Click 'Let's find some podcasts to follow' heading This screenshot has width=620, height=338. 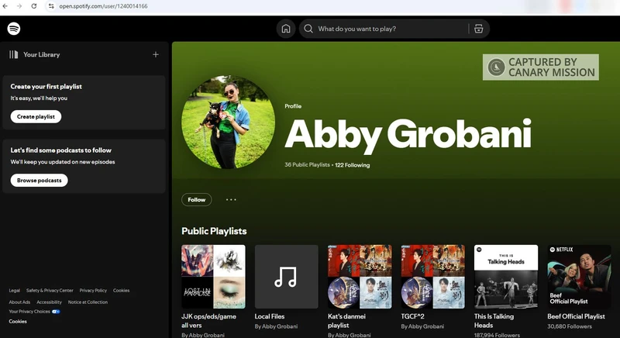(61, 150)
